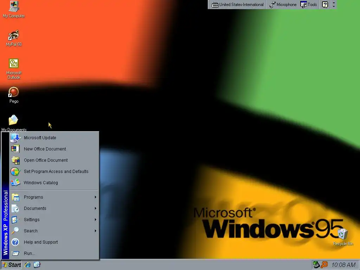
Task: Open Microsoft Outlook desktop icon
Action: (14, 69)
